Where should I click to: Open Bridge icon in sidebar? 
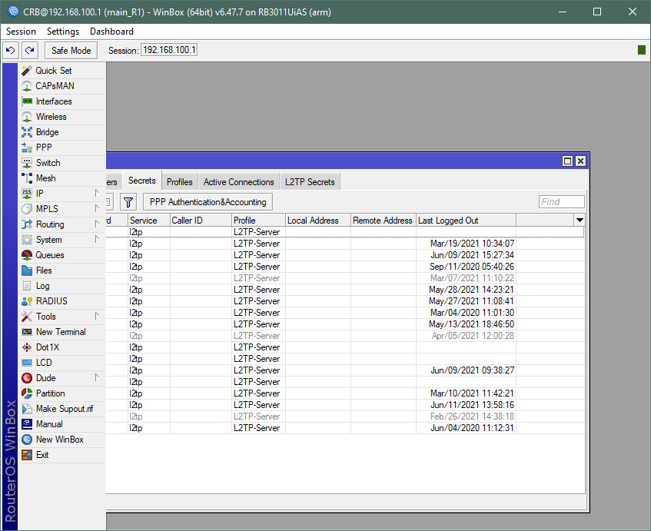[x=27, y=132]
